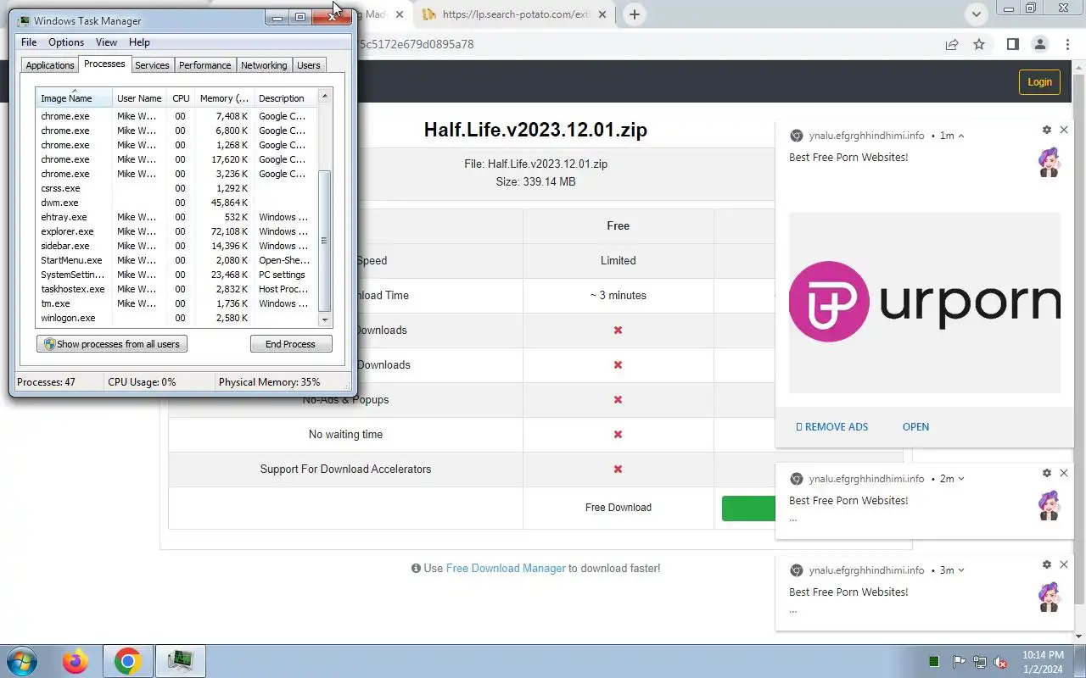
Task: Open Chrome's three-dot menu
Action: (x=1067, y=44)
